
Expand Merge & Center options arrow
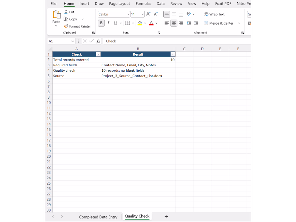[239, 23]
